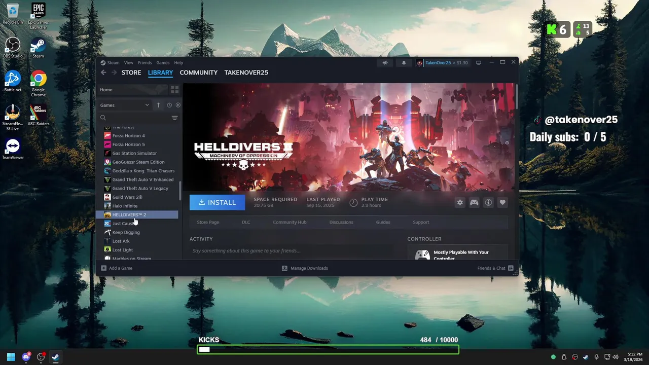Click the activity status text field
Screen dimensions: 649x365
[292, 251]
